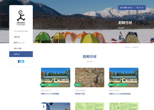Click the Kamishihoro Concierge logo
Screen dimensions: 154x110
click(x=21, y=18)
